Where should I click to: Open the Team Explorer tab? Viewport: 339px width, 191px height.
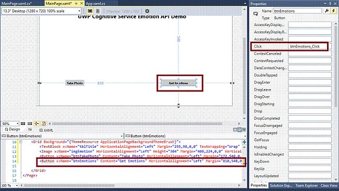click(306, 185)
